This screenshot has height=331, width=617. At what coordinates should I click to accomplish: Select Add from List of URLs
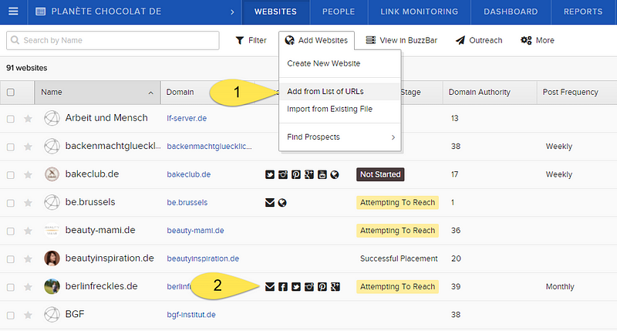pyautogui.click(x=340, y=91)
